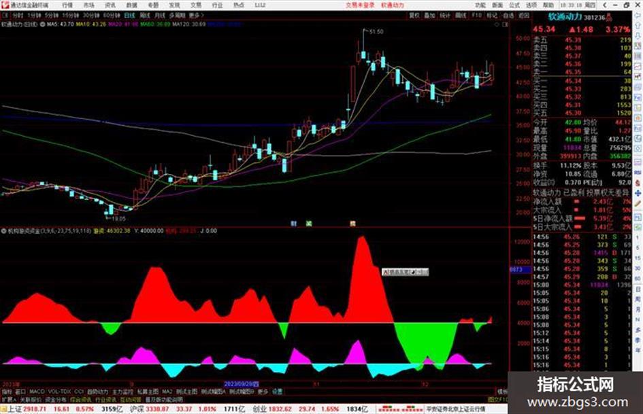The image size is (643, 414).
Task: Open the 数据 menu
Action: pos(131,5)
